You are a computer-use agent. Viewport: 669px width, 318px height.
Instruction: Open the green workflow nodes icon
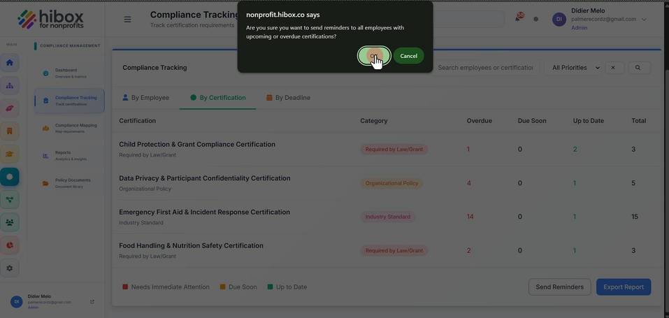(9, 199)
